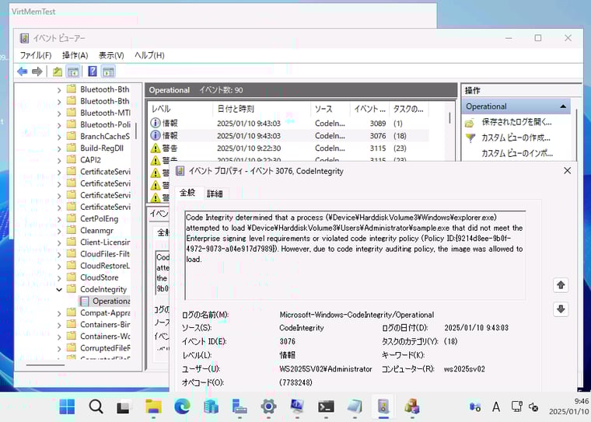Click the Task View taskbar icon
Viewport: 591px width, 422px height.
tap(123, 407)
